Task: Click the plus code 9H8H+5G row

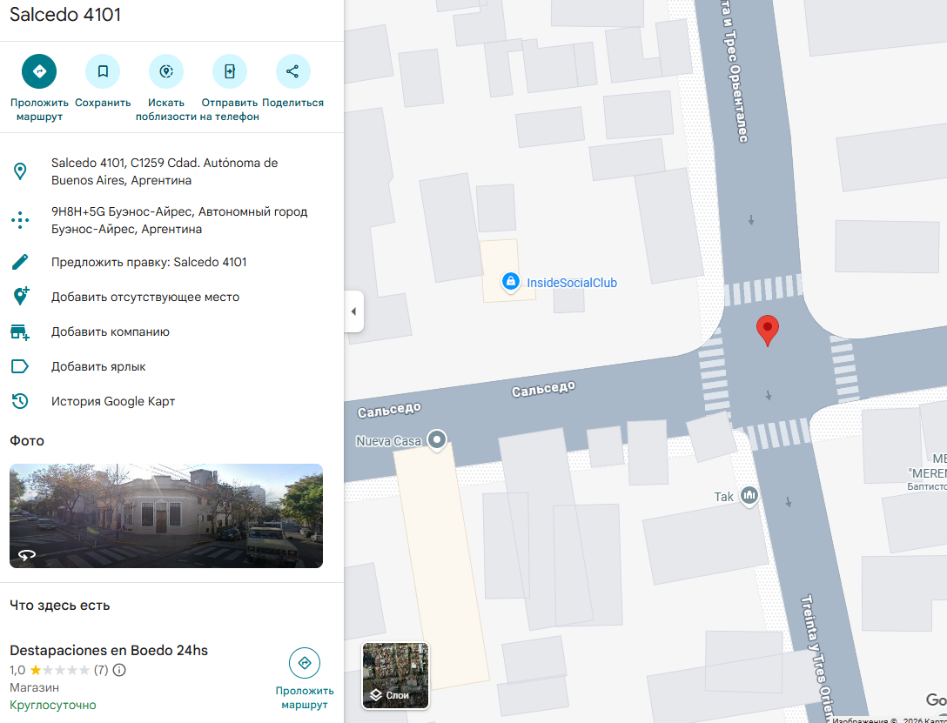Action: click(x=171, y=220)
